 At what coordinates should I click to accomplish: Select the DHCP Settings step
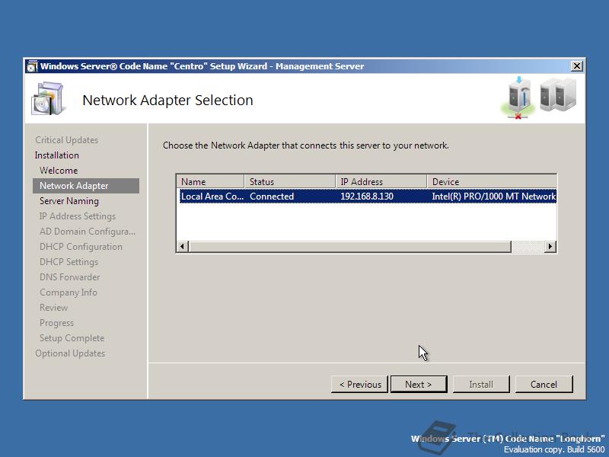pos(69,262)
